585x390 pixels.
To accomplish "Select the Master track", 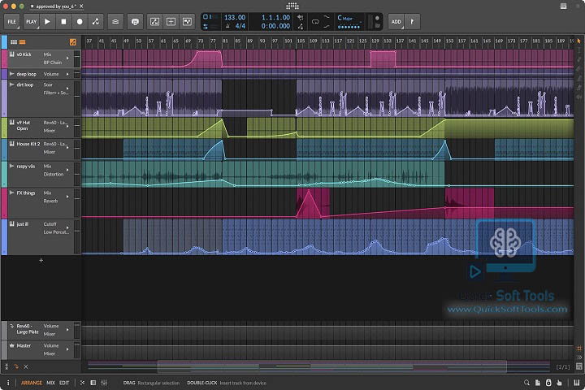I will [24, 345].
